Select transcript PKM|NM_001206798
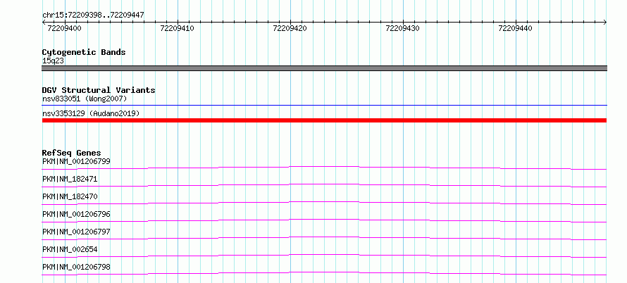 (76, 267)
